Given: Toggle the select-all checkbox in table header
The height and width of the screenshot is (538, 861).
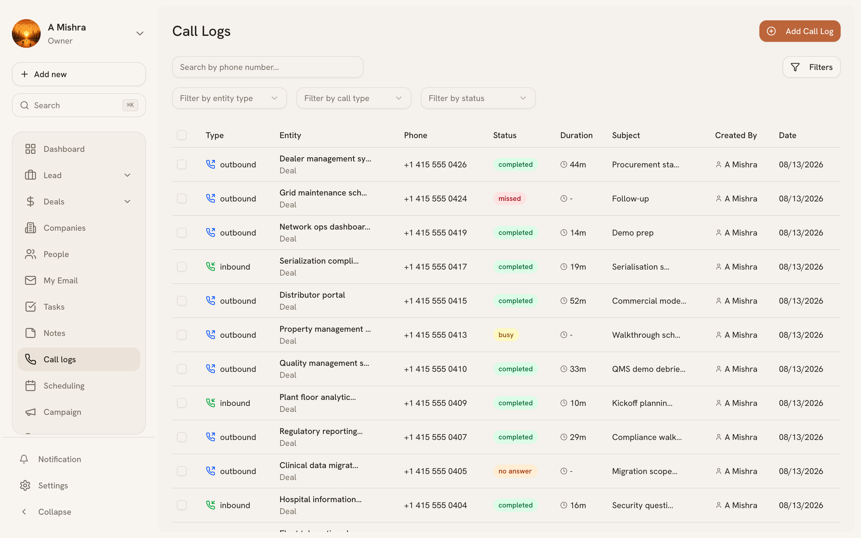Looking at the screenshot, I should [x=182, y=135].
